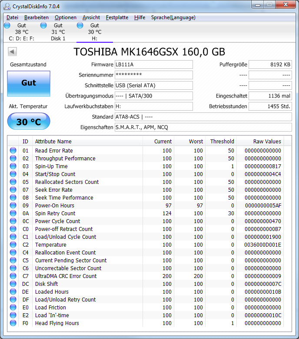Open the Datei menu
The image size is (299, 339).
point(12,17)
